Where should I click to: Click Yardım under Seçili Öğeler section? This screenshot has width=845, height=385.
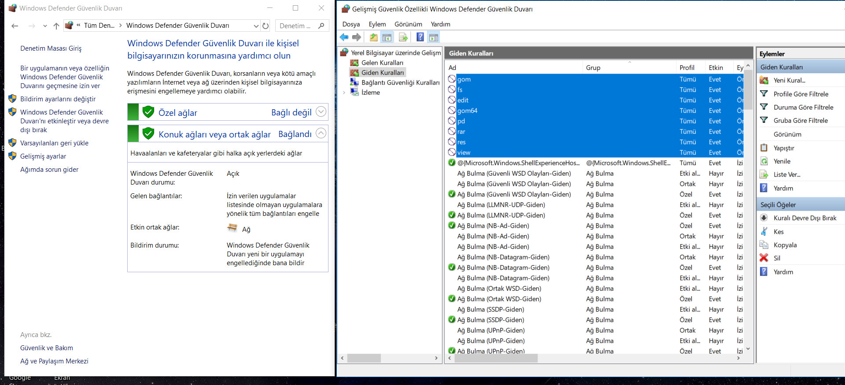(783, 272)
